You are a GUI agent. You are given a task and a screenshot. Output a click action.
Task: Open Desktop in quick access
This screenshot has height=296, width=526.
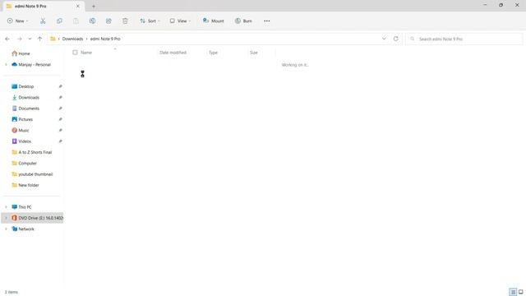(x=23, y=86)
